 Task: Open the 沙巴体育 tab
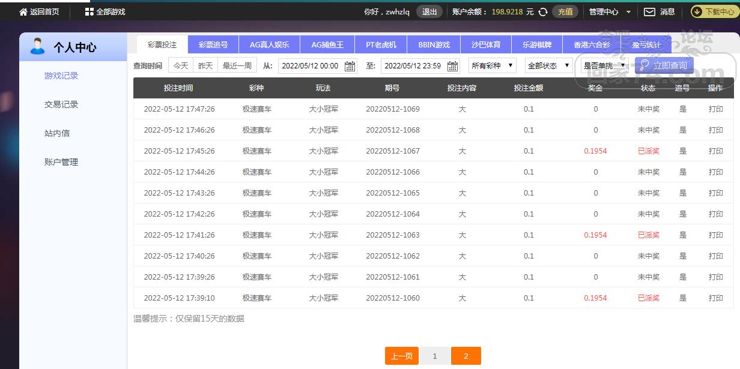[486, 45]
